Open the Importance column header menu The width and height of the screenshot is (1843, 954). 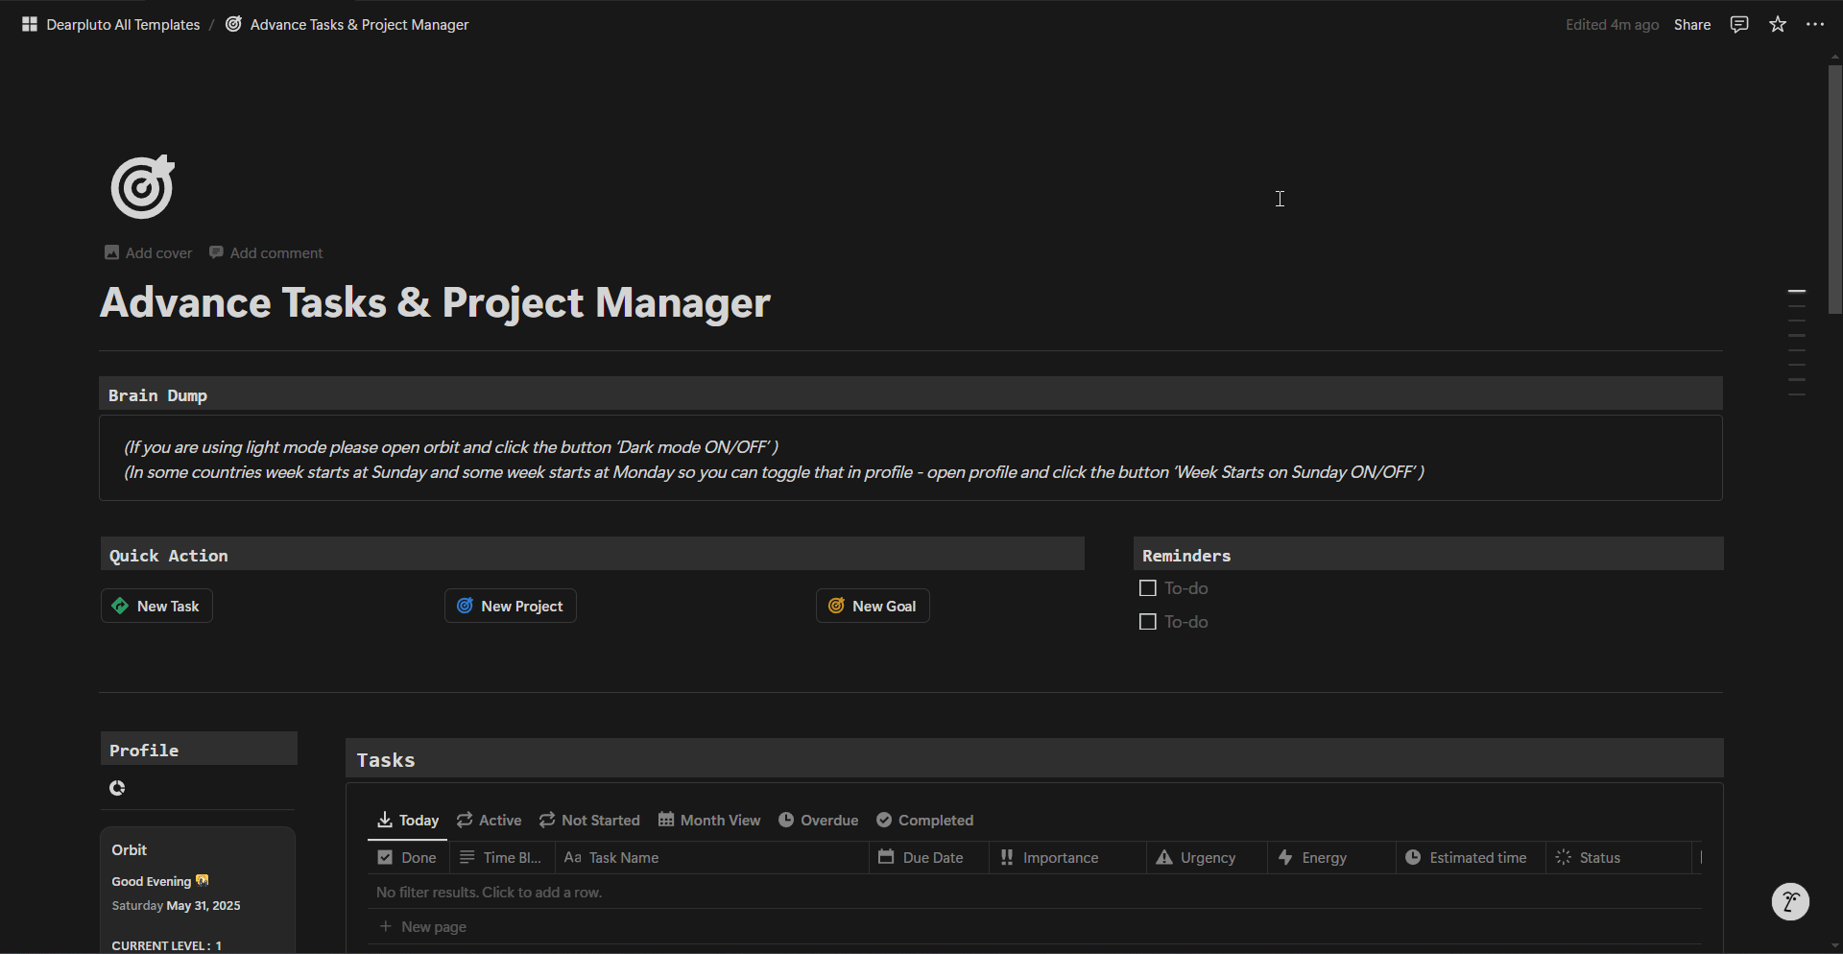click(1059, 857)
